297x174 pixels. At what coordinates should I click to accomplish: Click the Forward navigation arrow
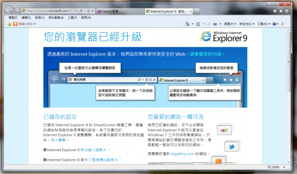17,11
